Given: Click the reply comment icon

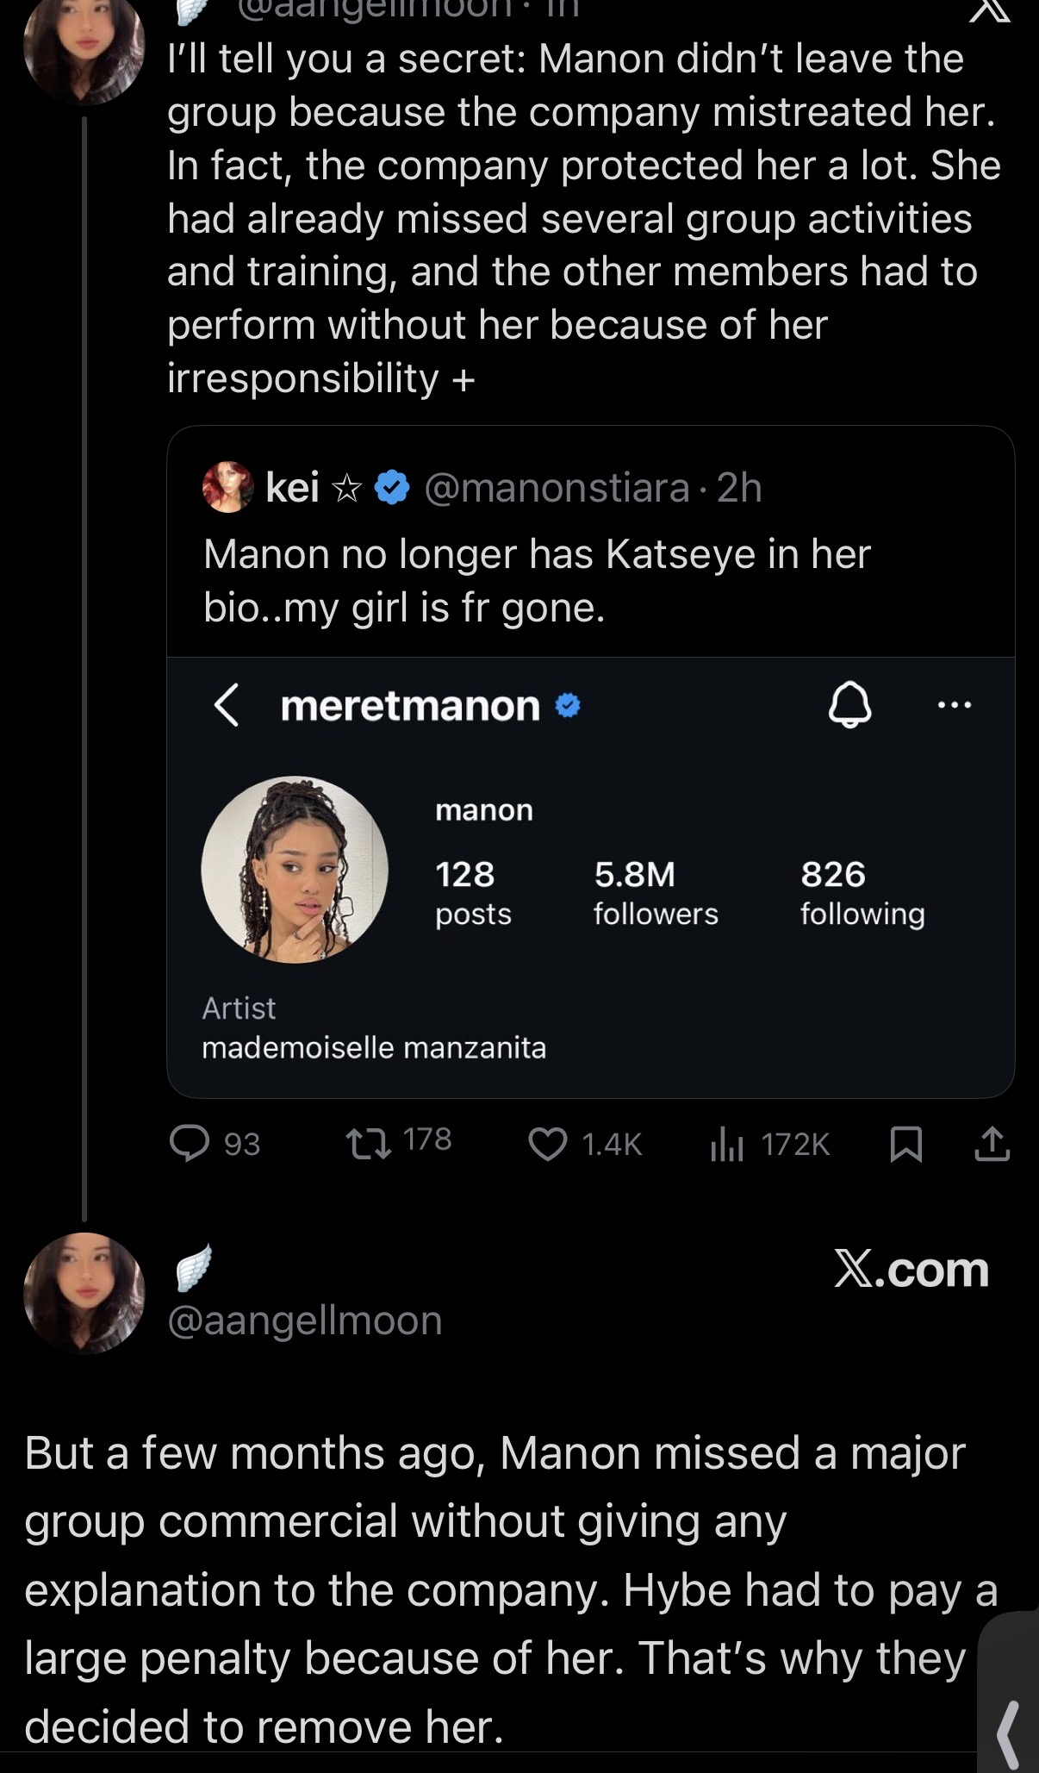Looking at the screenshot, I should point(190,1144).
